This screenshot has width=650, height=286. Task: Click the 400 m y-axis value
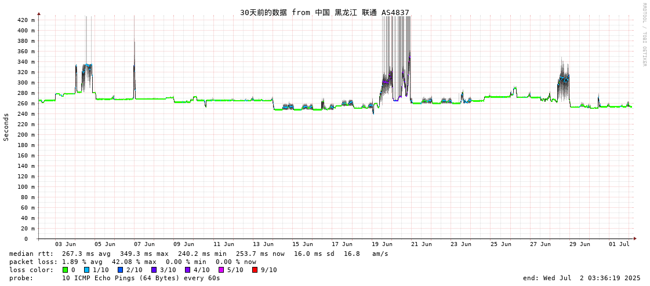pos(27,30)
